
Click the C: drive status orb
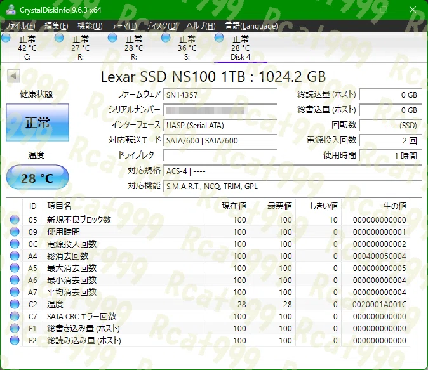coord(6,37)
